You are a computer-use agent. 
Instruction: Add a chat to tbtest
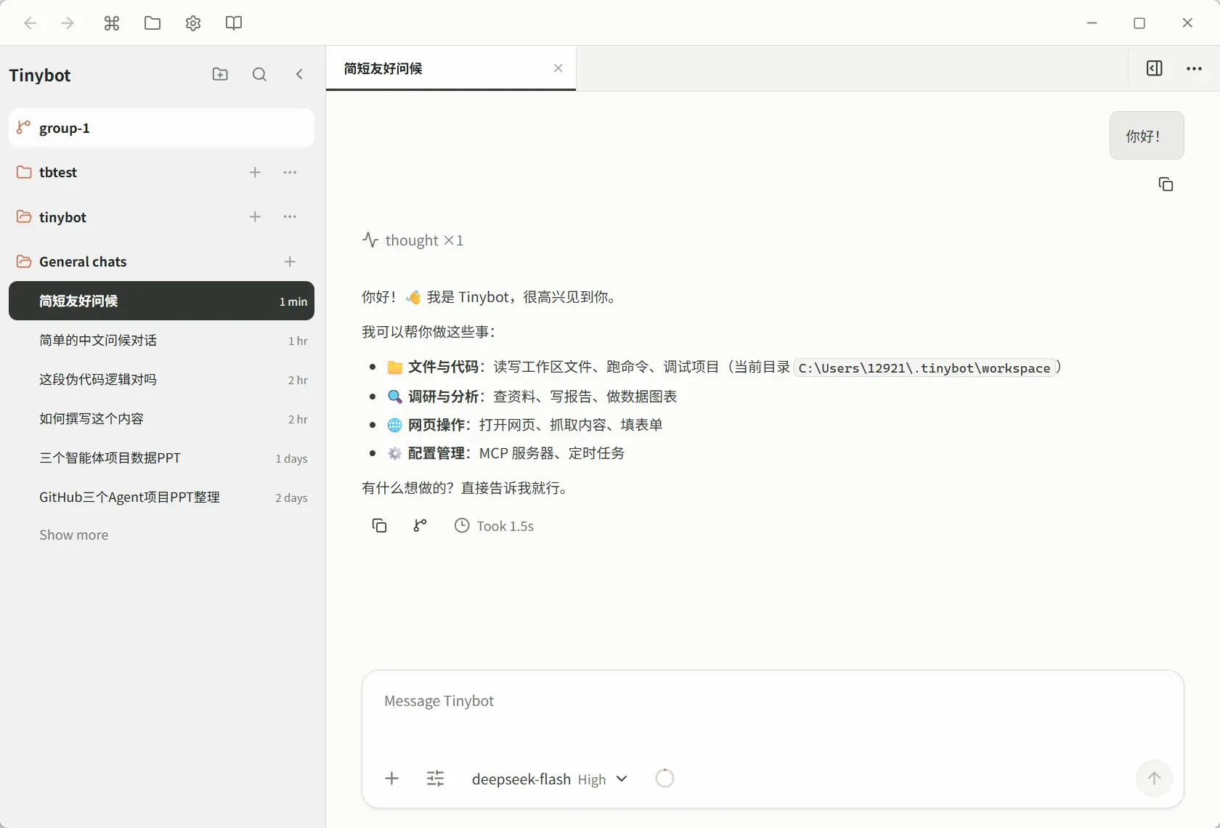pyautogui.click(x=255, y=172)
